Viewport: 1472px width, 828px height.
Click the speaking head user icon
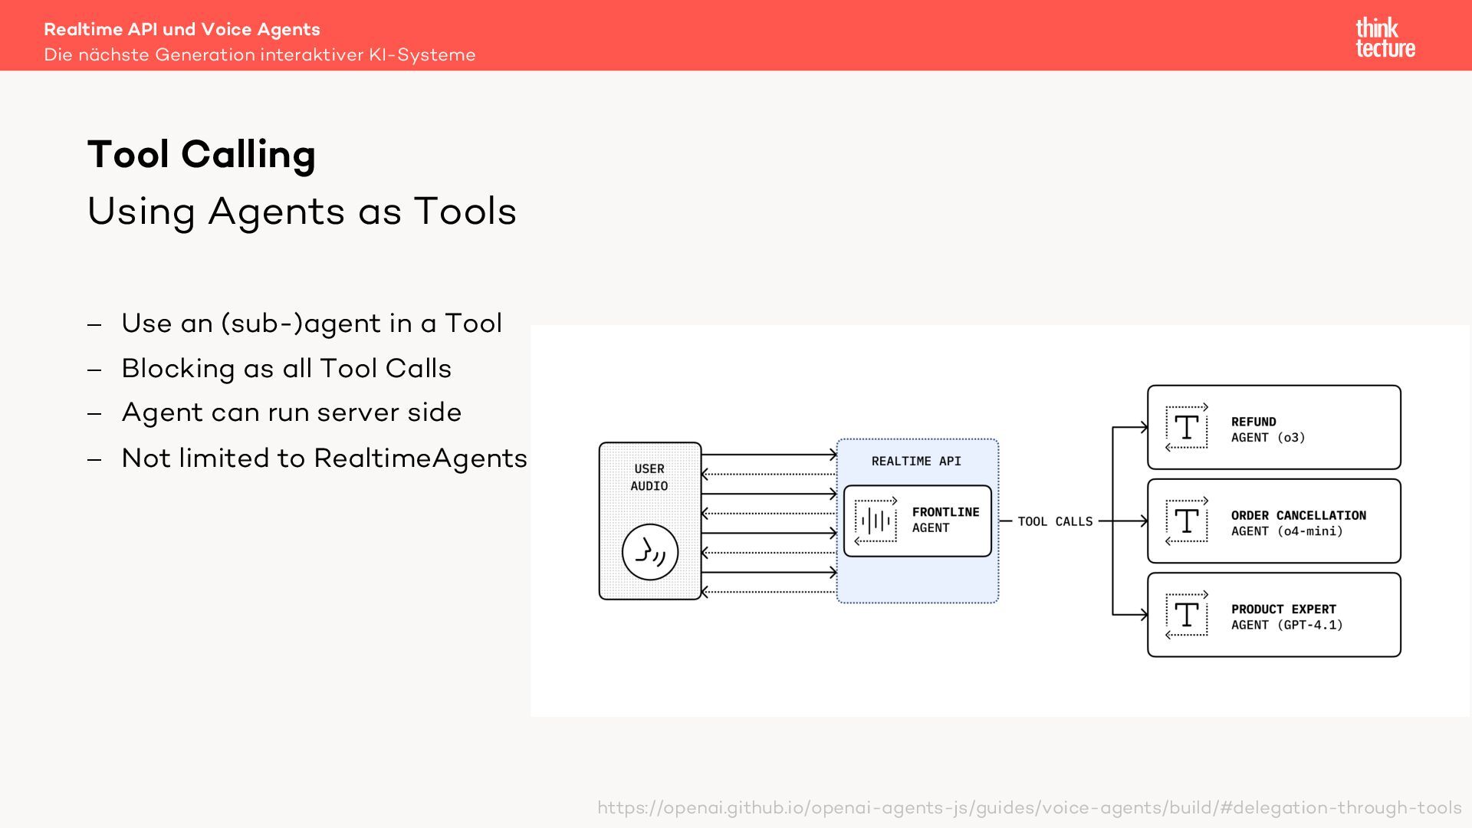(x=650, y=552)
